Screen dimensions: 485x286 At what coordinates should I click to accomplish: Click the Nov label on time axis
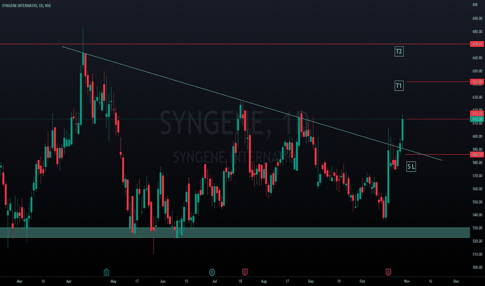coord(407,281)
